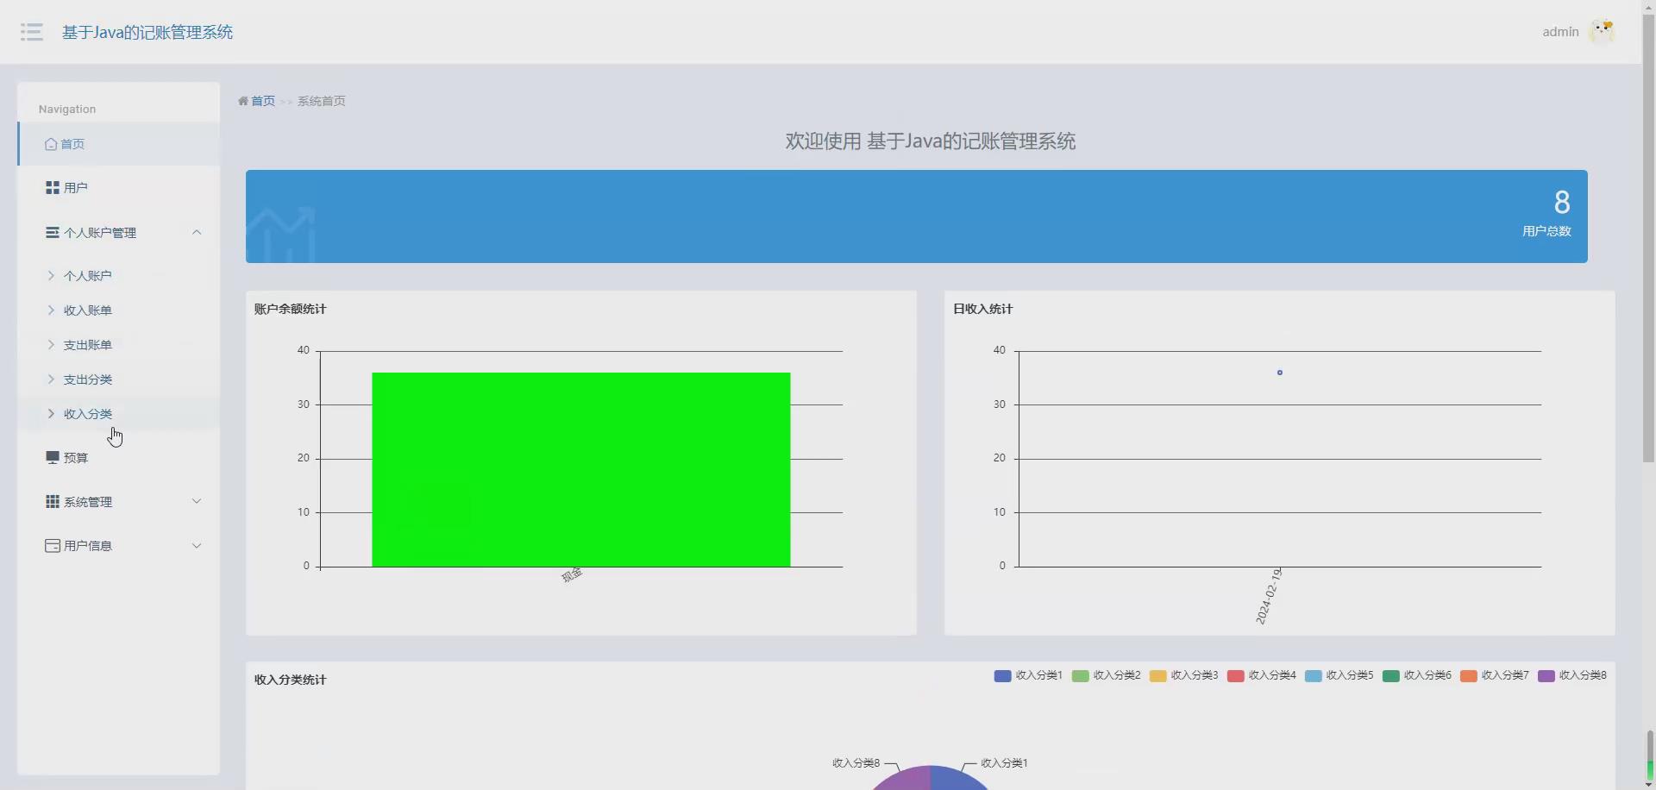Collapse the 个人账户管理 section

tap(197, 232)
